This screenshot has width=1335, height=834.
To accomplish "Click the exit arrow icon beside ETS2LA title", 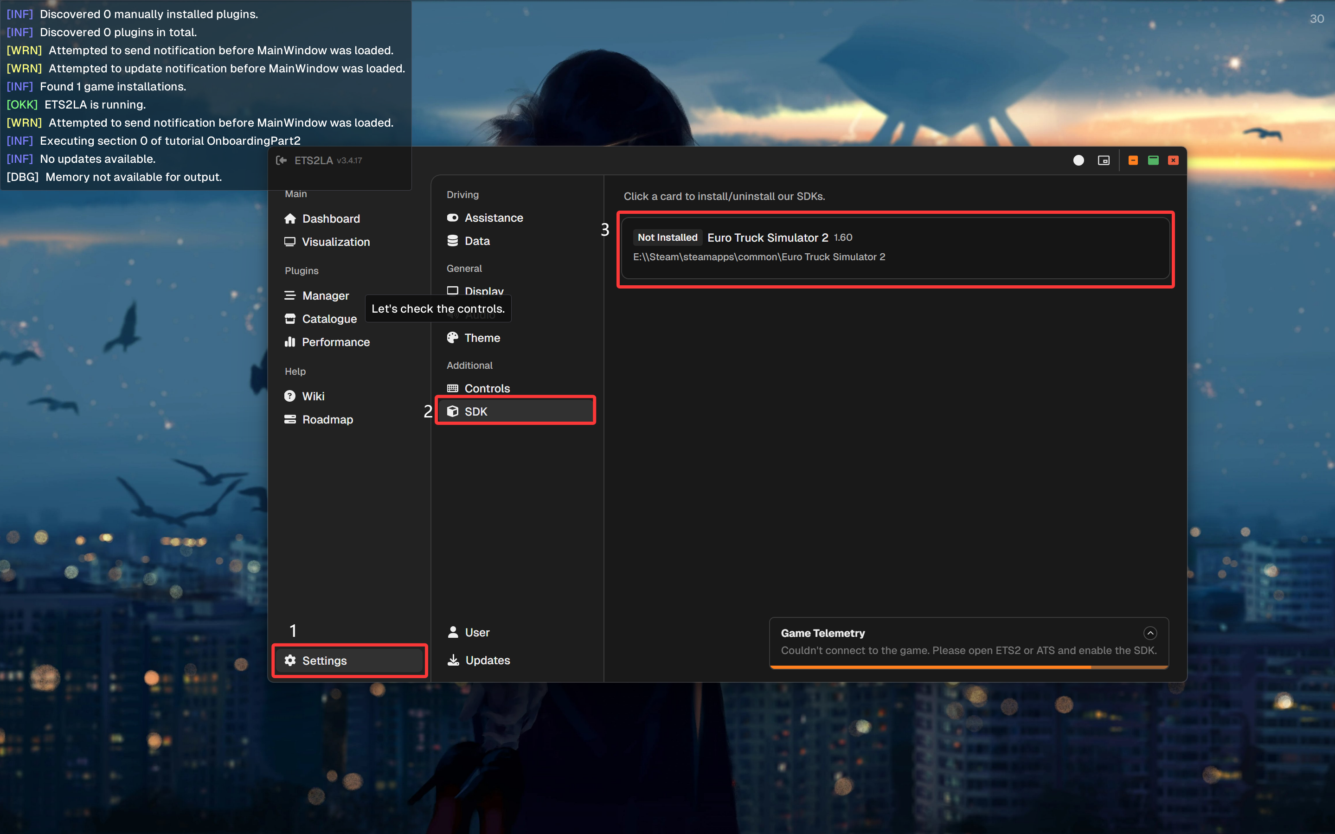I will [281, 160].
